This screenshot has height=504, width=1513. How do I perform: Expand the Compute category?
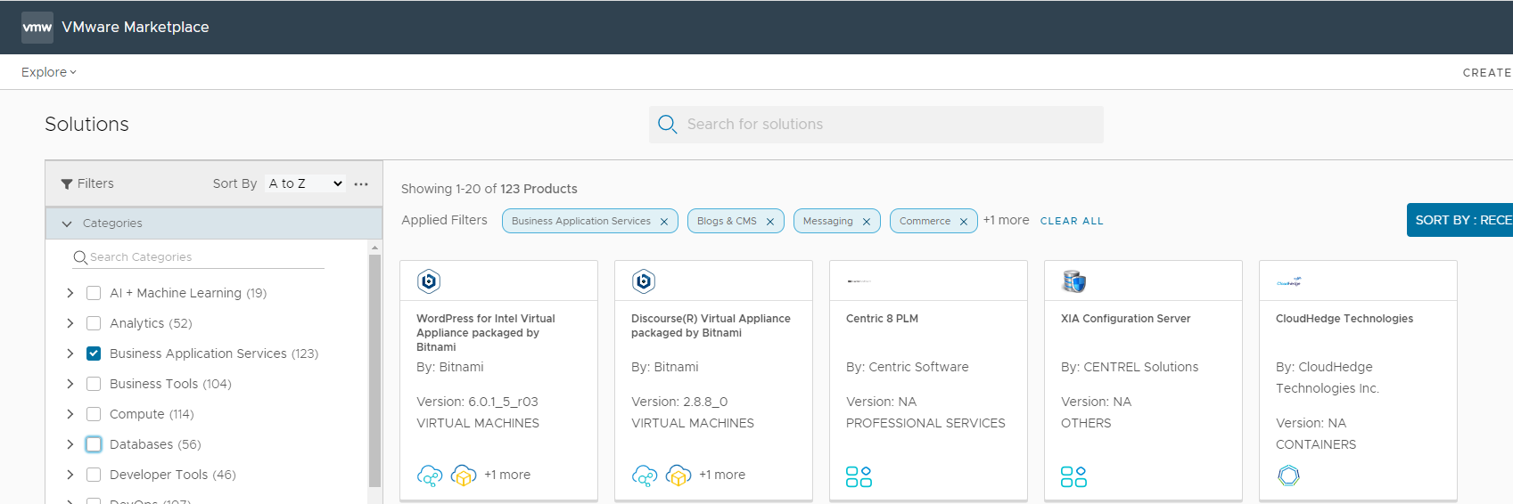(x=70, y=414)
